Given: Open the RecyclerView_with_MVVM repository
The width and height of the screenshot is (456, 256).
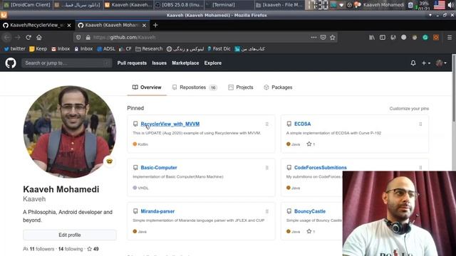Looking at the screenshot, I should click(x=170, y=124).
